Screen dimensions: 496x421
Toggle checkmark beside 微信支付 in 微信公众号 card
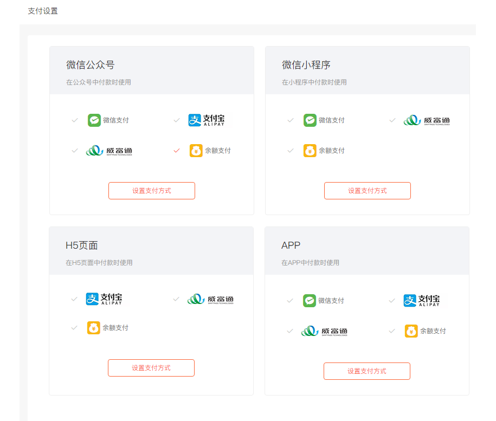tap(75, 120)
